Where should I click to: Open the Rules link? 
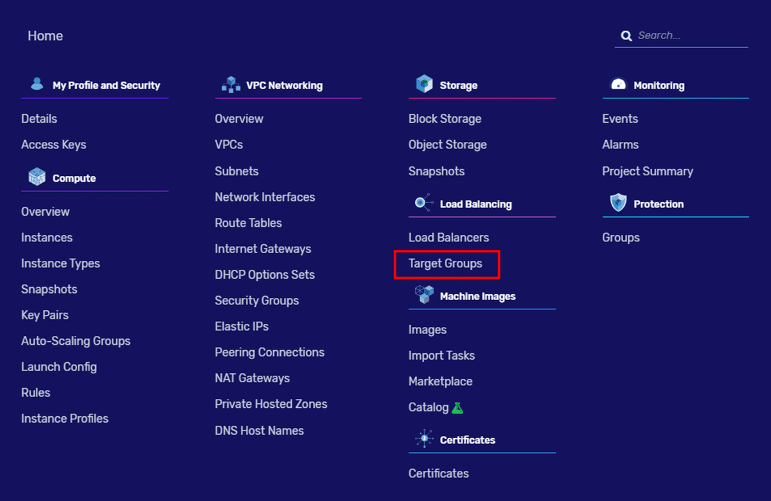(35, 392)
